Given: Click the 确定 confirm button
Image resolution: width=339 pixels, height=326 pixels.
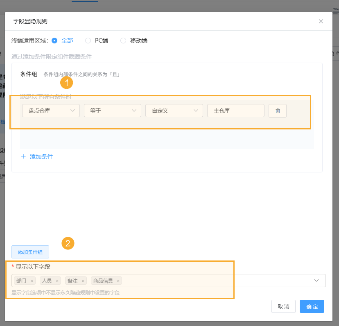Looking at the screenshot, I should coord(312,306).
